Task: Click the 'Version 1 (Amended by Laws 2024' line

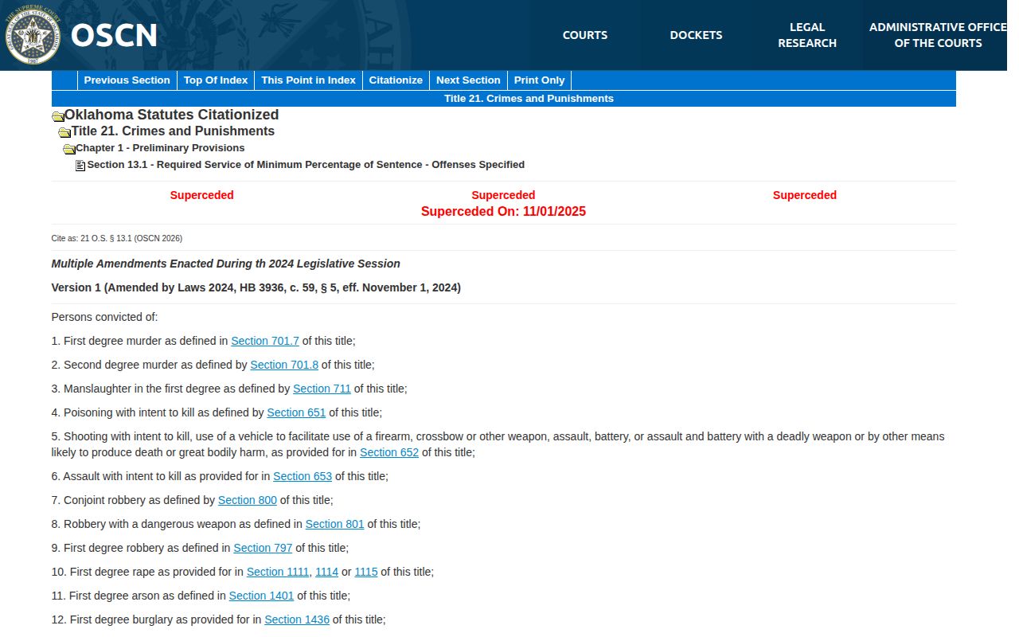Action: (x=256, y=287)
